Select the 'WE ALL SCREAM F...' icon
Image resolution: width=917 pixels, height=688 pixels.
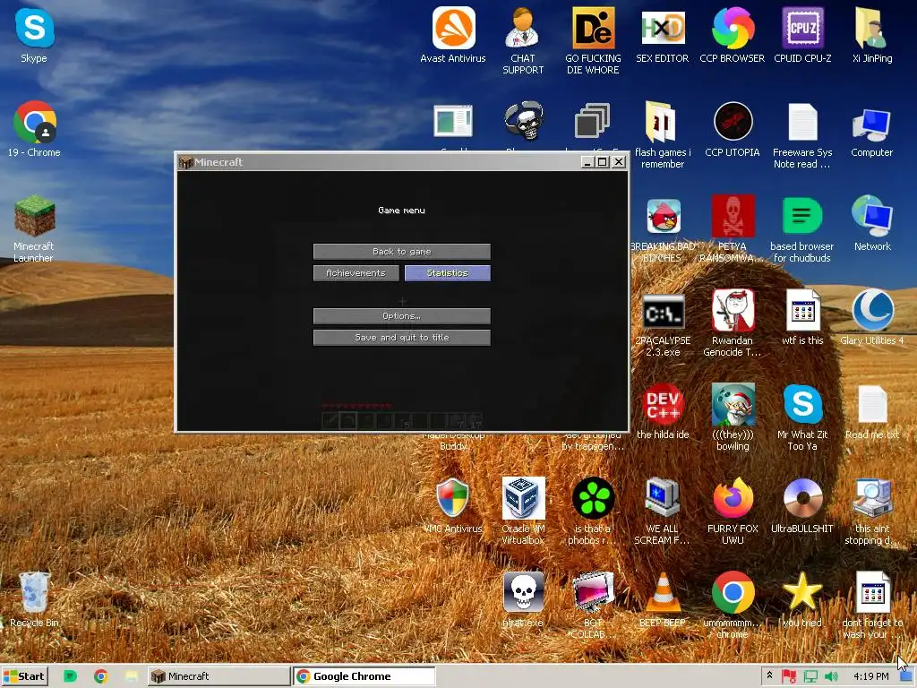click(663, 512)
